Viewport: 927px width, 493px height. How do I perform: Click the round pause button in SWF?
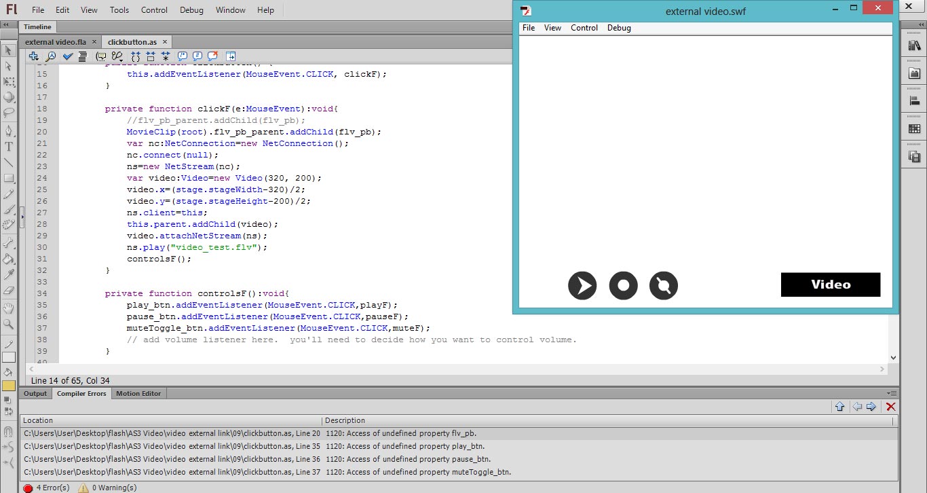(623, 285)
